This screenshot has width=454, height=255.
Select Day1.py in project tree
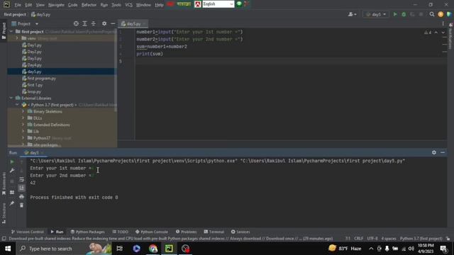point(32,45)
